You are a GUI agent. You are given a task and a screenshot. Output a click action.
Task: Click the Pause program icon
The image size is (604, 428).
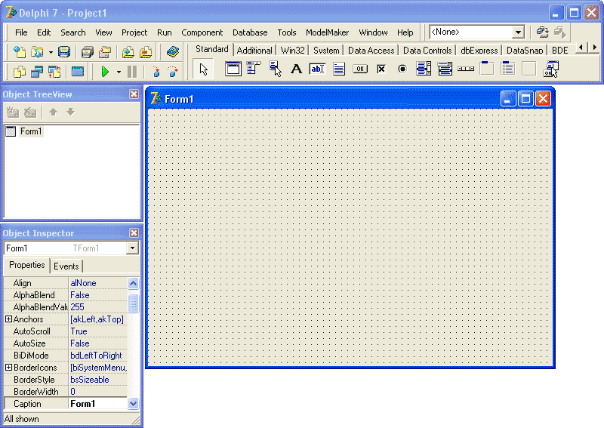pyautogui.click(x=132, y=72)
